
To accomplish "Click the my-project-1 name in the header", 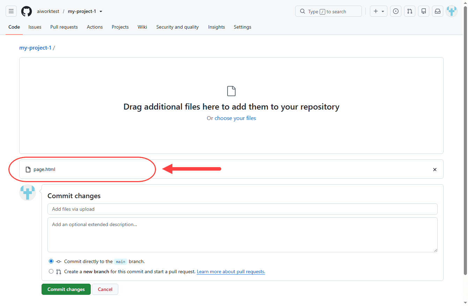I will 82,11.
